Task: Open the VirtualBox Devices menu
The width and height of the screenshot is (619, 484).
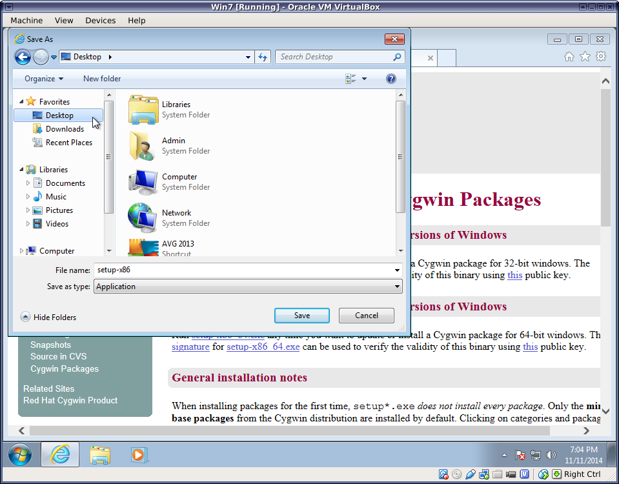Action: (x=101, y=21)
